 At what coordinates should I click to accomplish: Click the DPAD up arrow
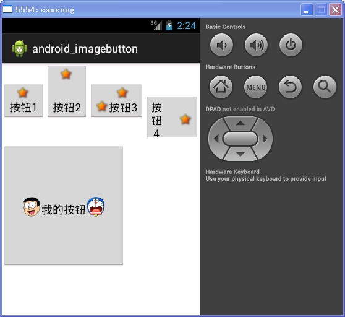[x=241, y=123]
